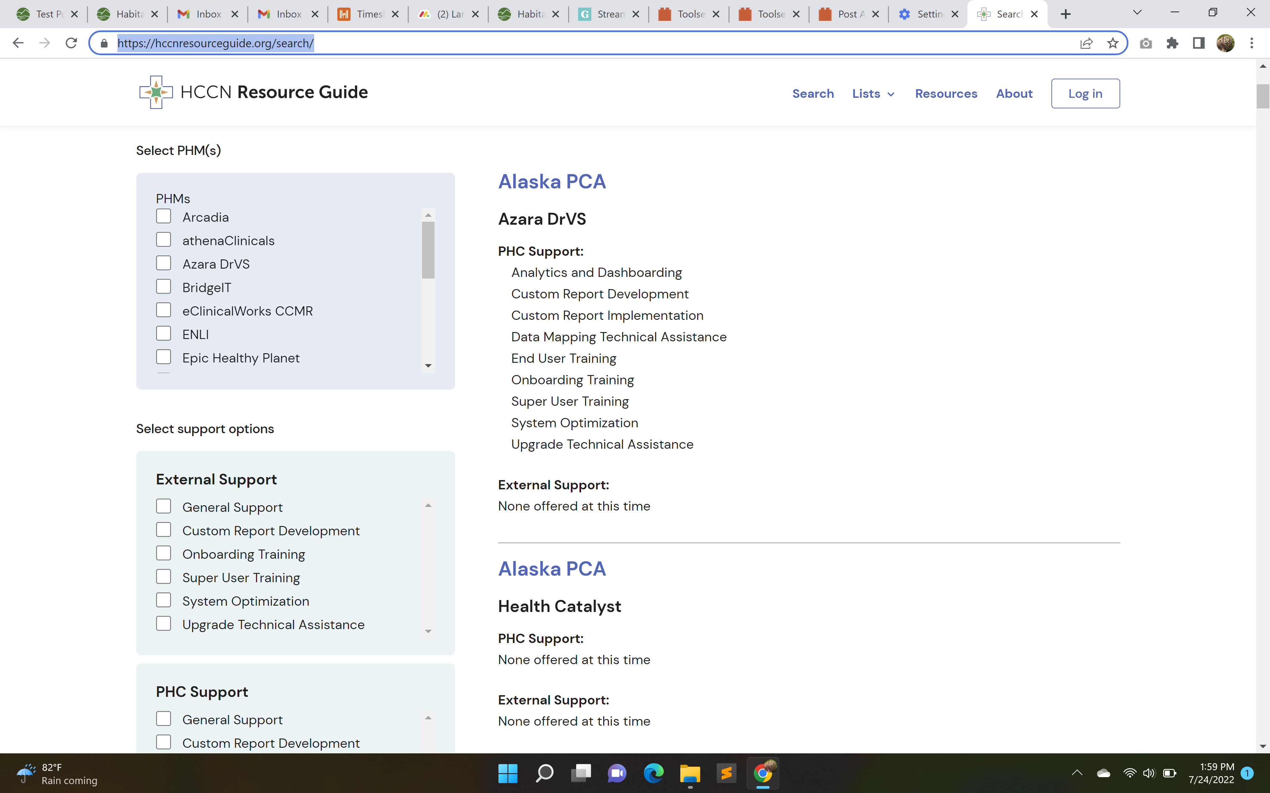Viewport: 1270px width, 793px height.
Task: Open the Windows Start menu
Action: 507,773
